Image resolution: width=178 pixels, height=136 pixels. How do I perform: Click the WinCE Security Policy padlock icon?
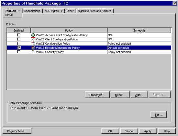[x=33, y=52]
